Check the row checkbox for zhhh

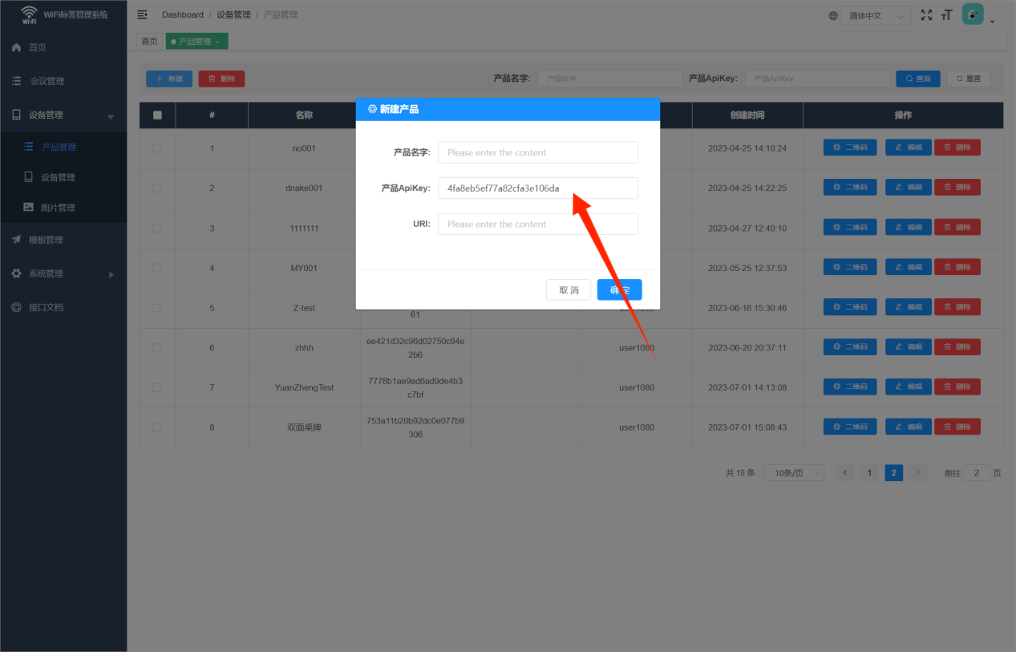point(156,348)
